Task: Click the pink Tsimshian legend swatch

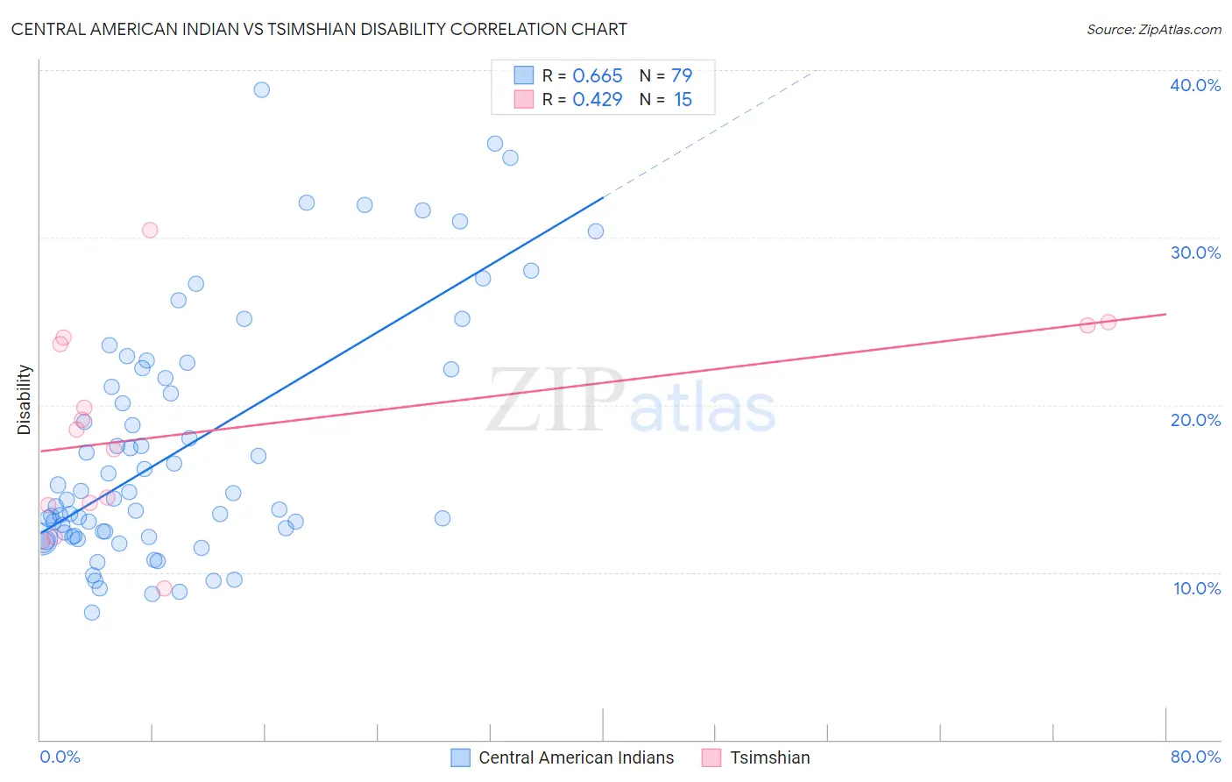Action: pos(712,757)
